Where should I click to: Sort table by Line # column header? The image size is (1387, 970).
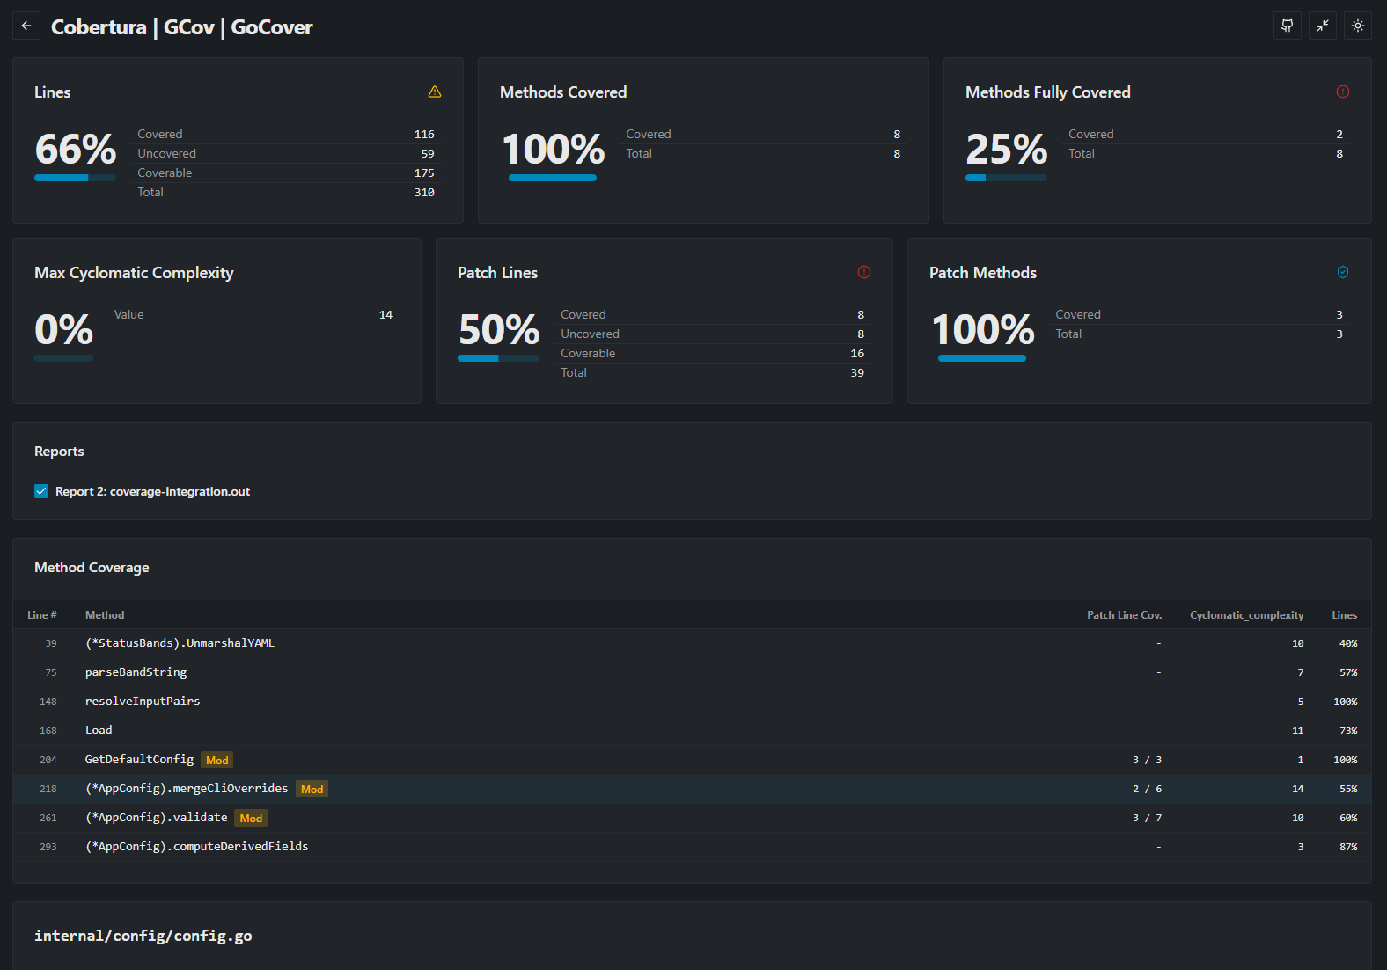pos(41,615)
